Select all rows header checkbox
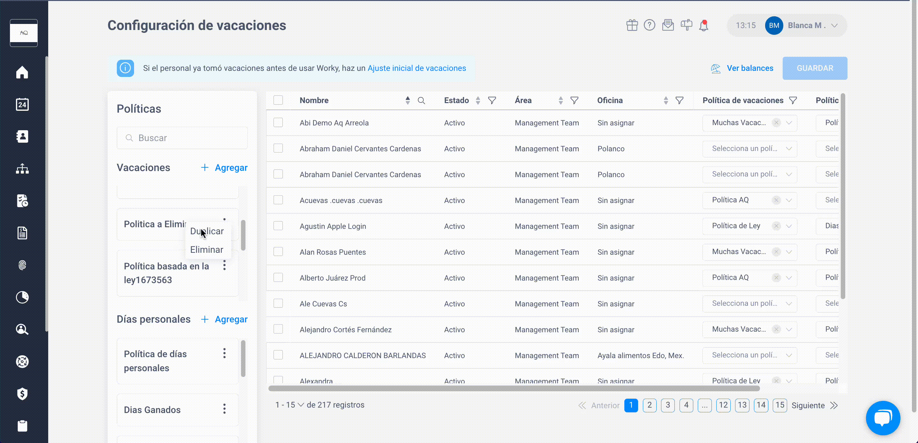 [x=278, y=100]
